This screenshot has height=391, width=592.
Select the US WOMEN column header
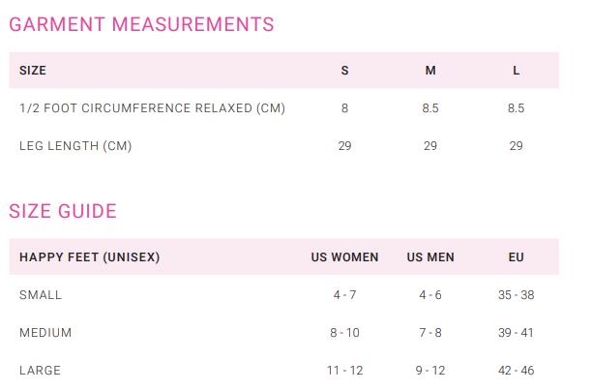click(x=344, y=257)
